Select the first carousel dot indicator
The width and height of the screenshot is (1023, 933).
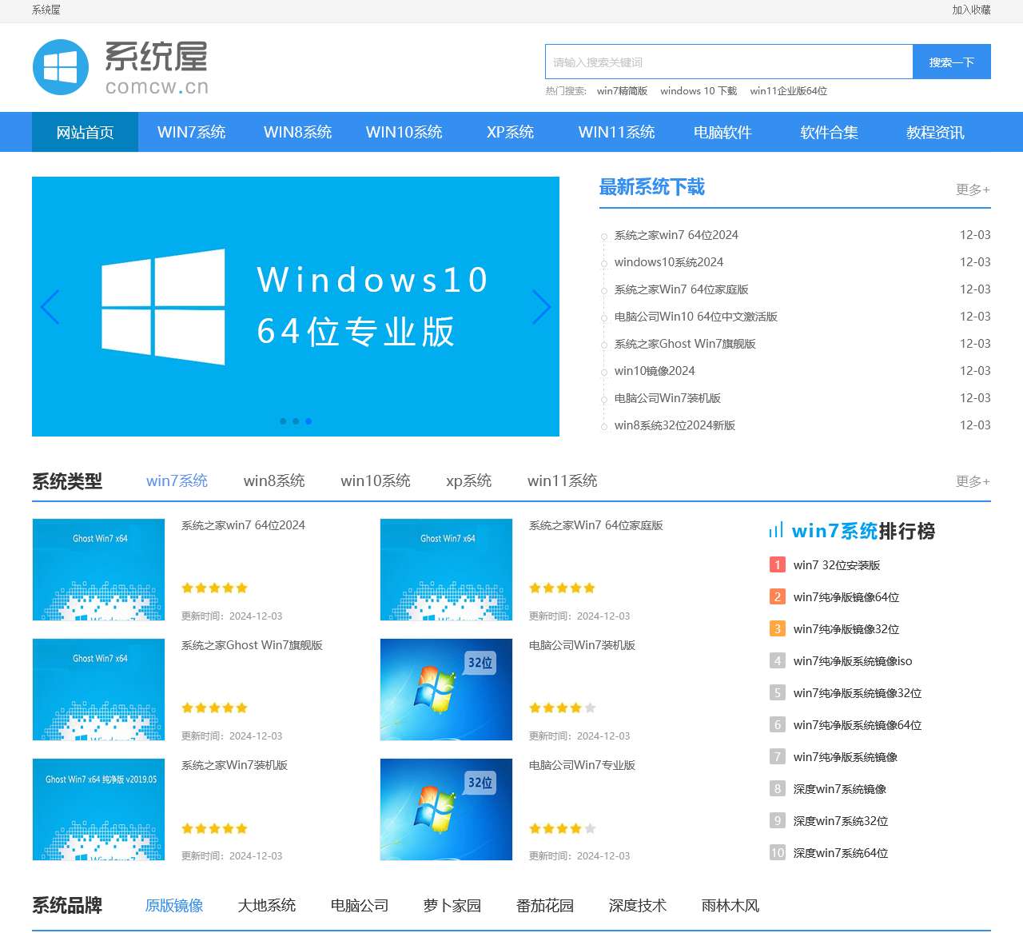click(x=283, y=421)
